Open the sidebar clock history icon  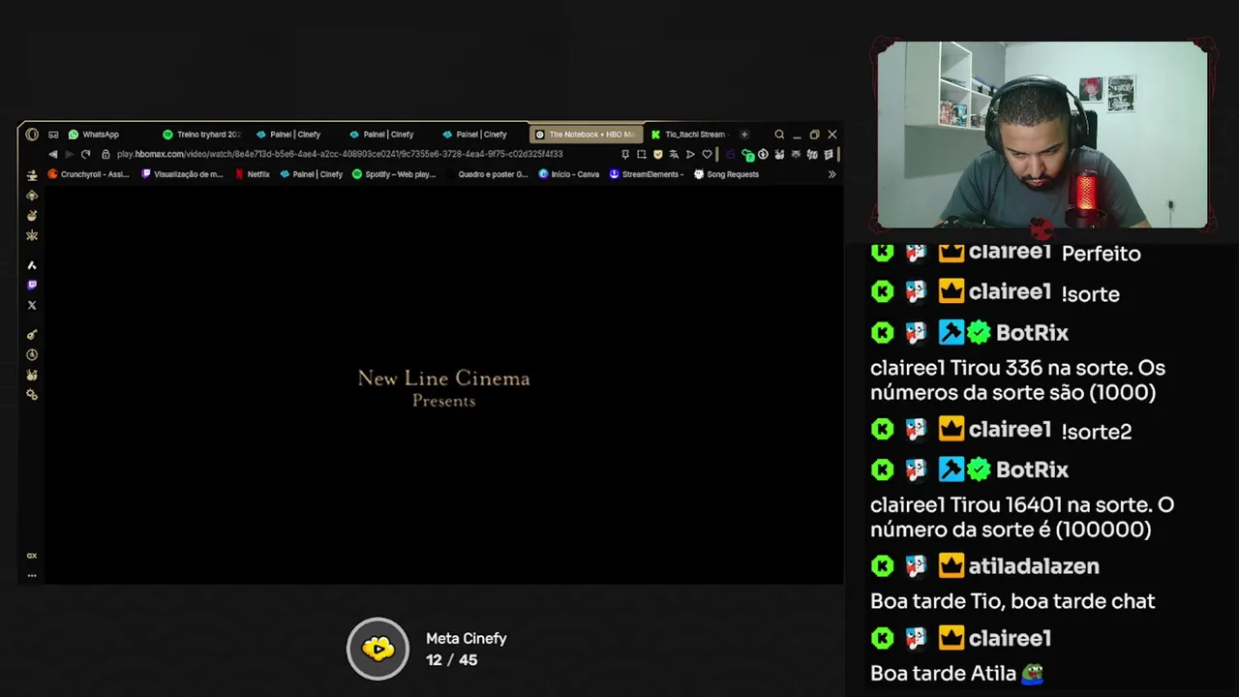[32, 355]
